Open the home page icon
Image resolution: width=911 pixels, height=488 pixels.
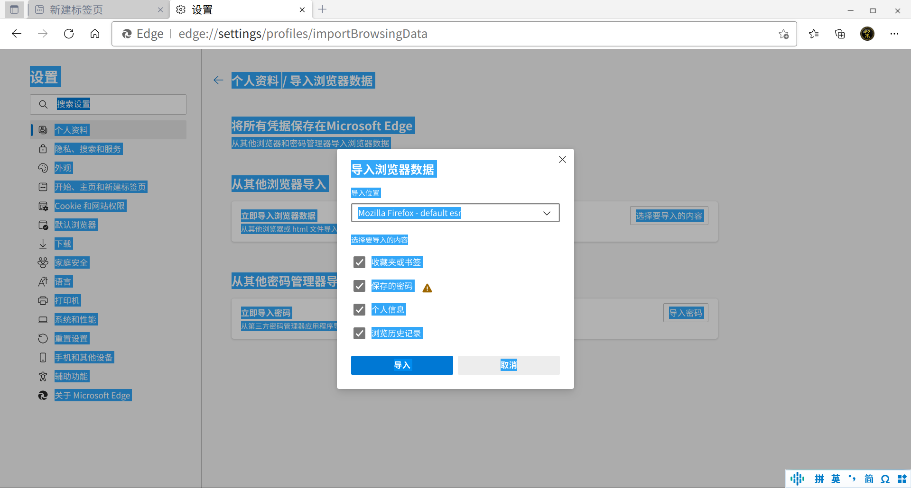coord(95,34)
